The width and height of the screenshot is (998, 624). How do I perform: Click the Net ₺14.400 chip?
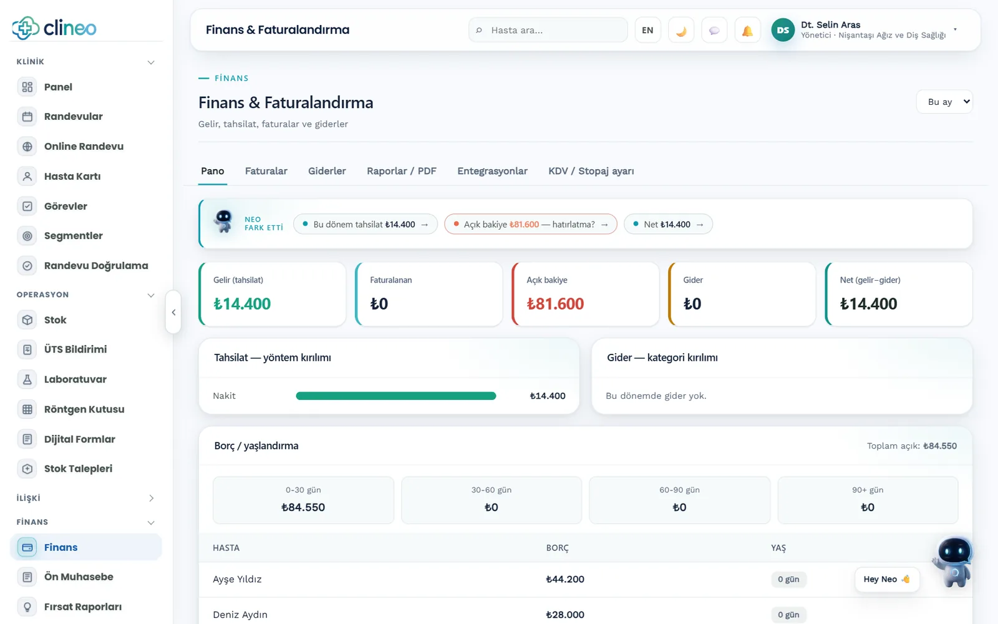(x=668, y=224)
